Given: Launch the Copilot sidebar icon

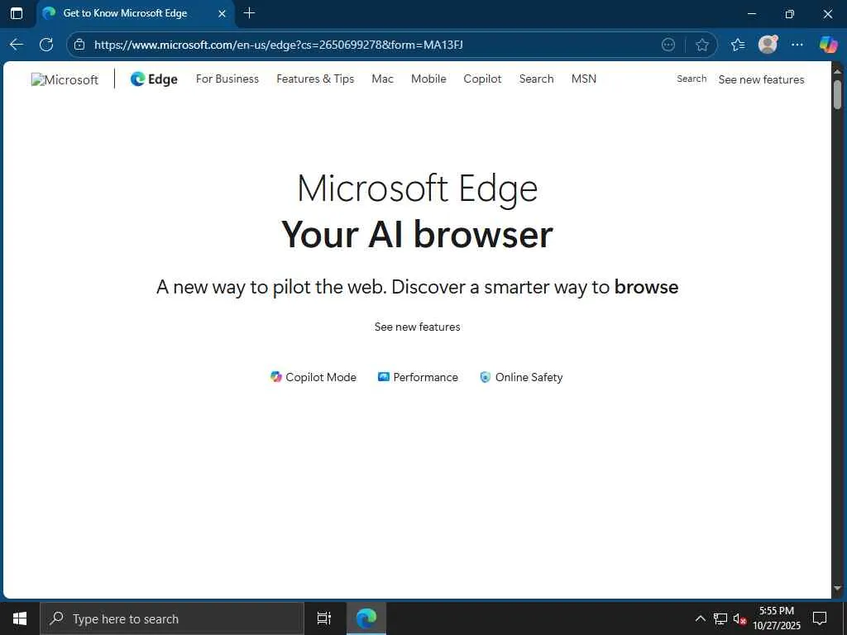Looking at the screenshot, I should 827,45.
